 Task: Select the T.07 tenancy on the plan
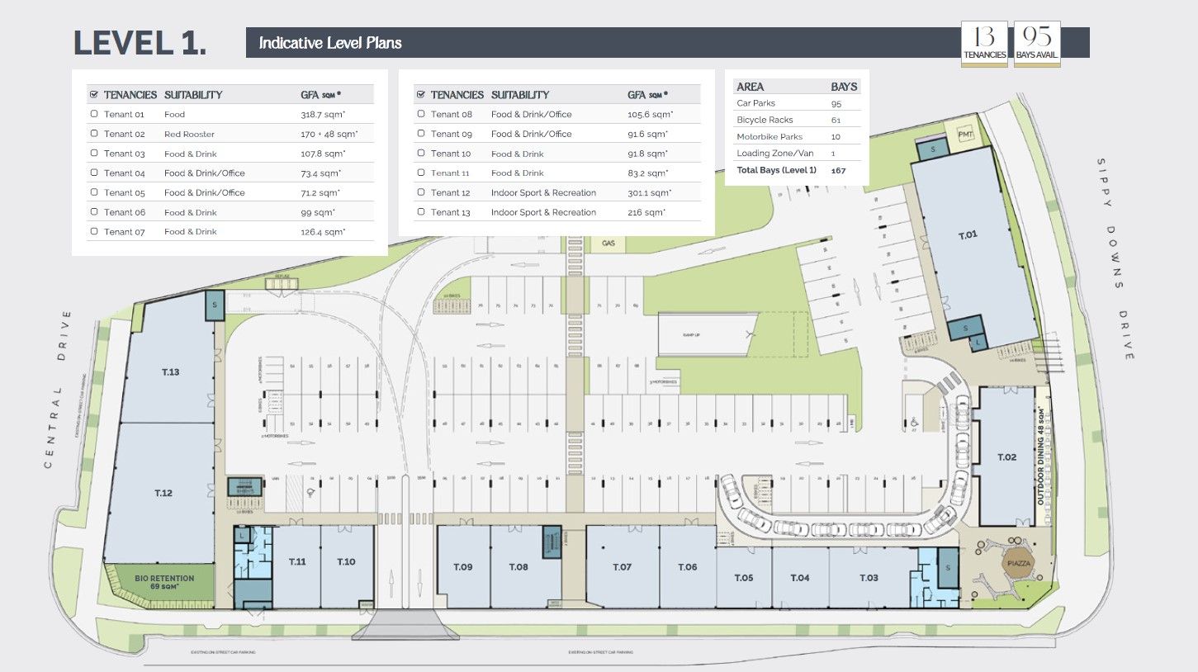pyautogui.click(x=622, y=566)
